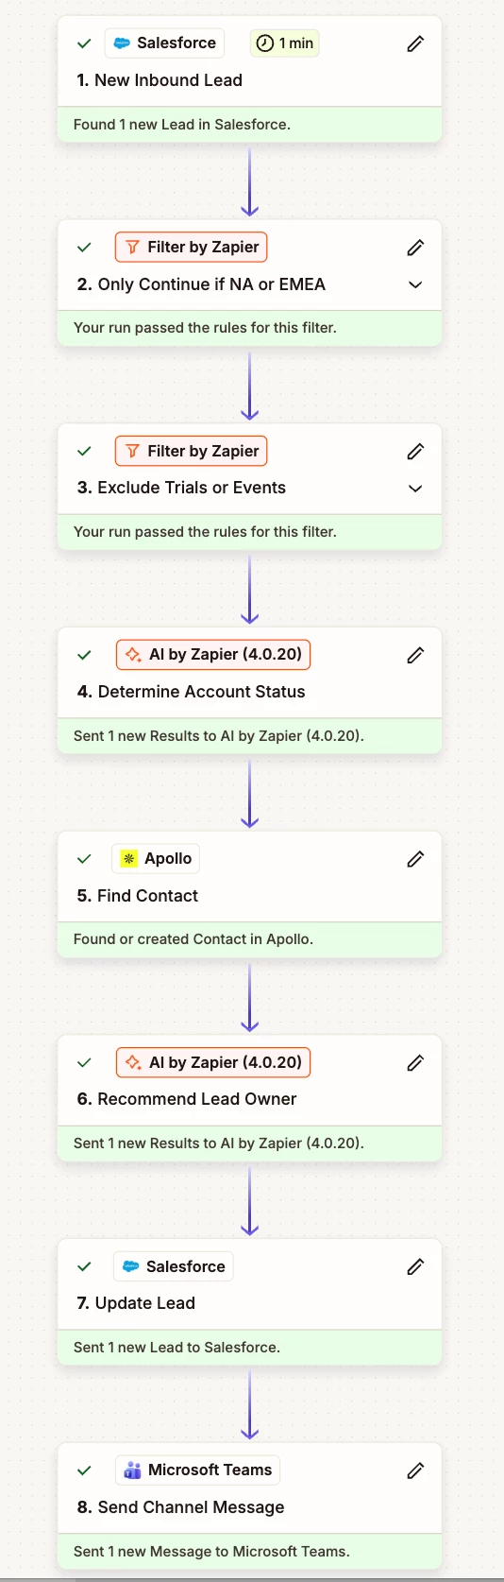
Task: Click the Filter by Zapier badge in step 2
Action: click(192, 248)
